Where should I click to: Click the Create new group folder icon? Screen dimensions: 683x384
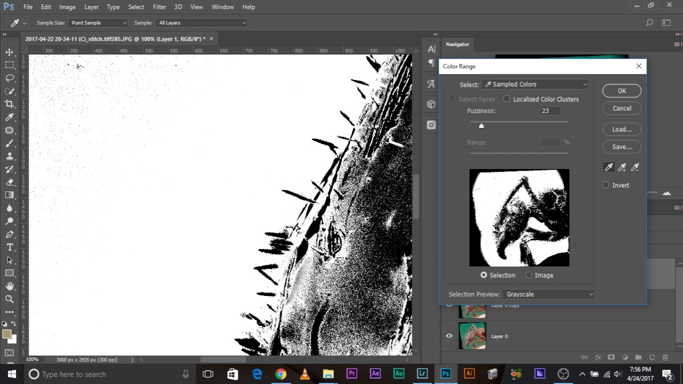pos(638,357)
